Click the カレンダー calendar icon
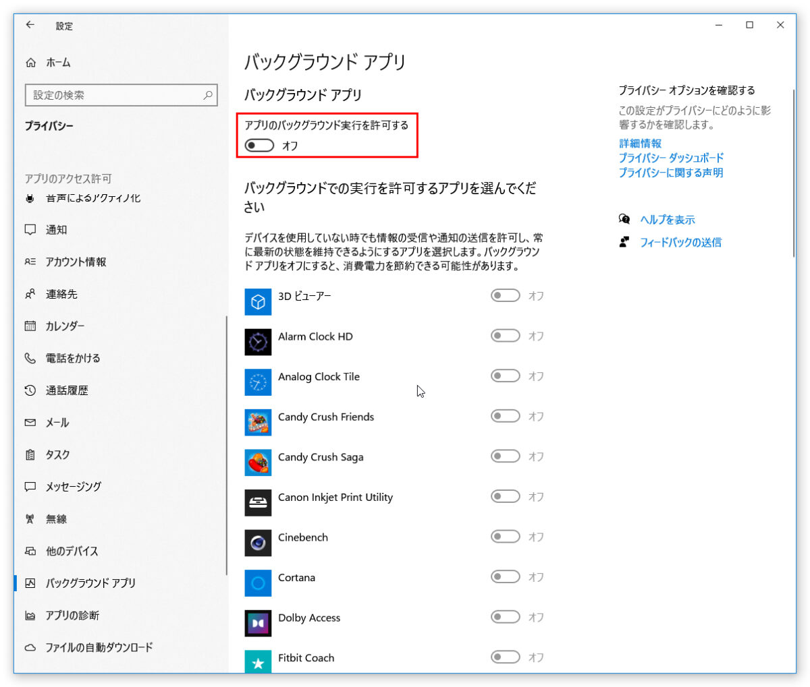 point(30,326)
